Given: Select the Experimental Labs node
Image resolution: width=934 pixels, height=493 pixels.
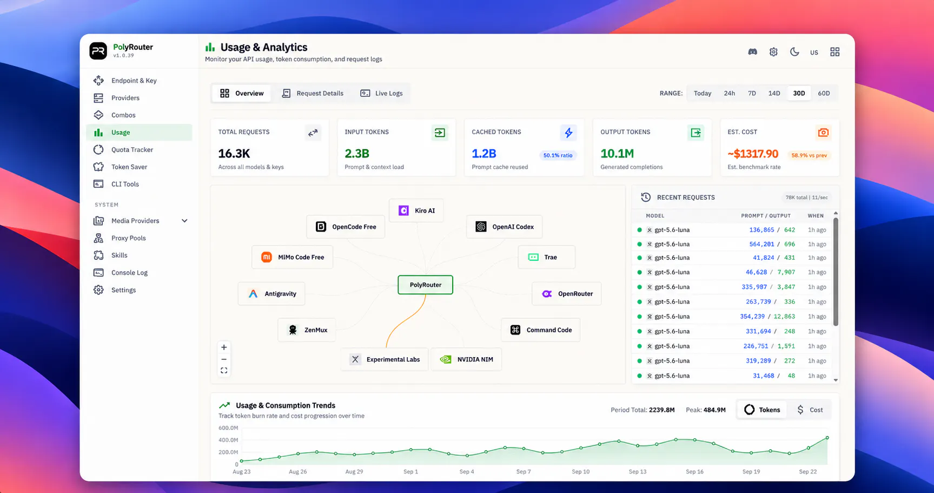Looking at the screenshot, I should coord(385,359).
